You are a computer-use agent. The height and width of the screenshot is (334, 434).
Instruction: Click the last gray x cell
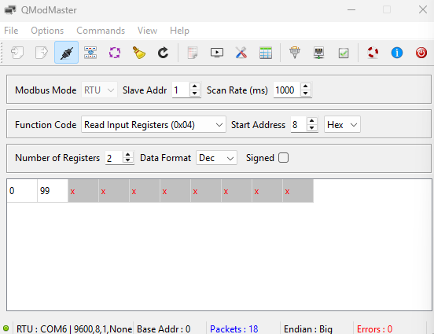point(298,191)
